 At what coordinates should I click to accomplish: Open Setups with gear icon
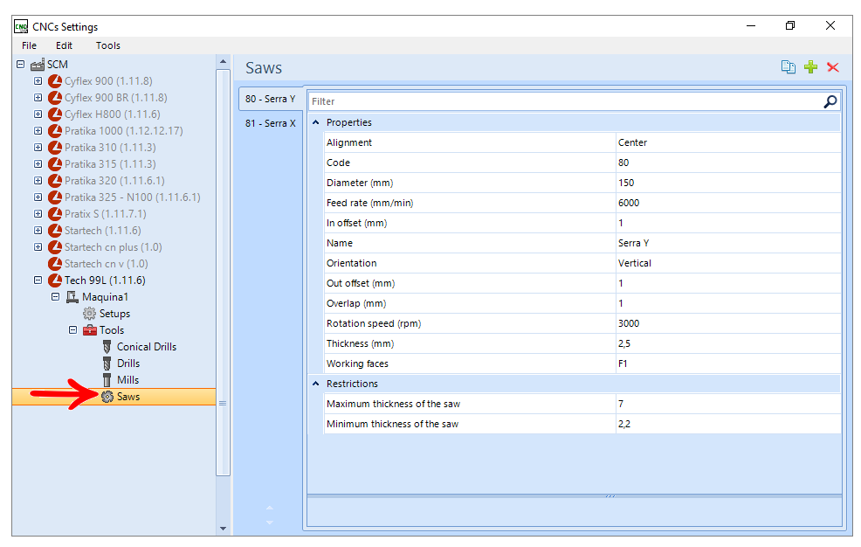pos(114,314)
